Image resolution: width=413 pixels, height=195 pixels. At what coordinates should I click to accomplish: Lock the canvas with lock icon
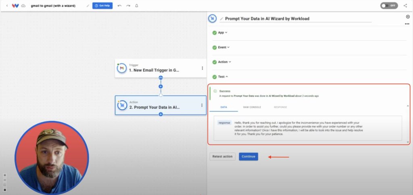tap(5, 189)
